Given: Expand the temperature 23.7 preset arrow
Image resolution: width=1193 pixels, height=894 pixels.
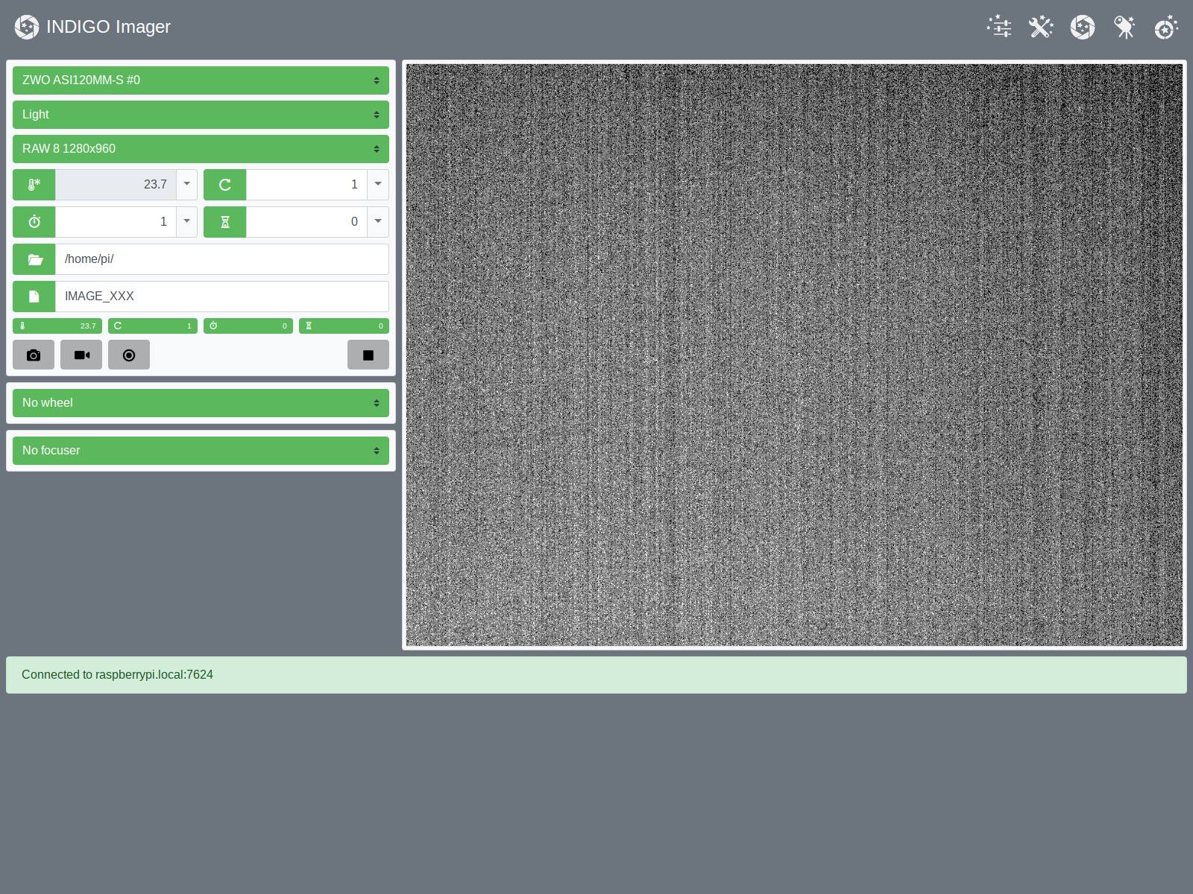Looking at the screenshot, I should (186, 184).
